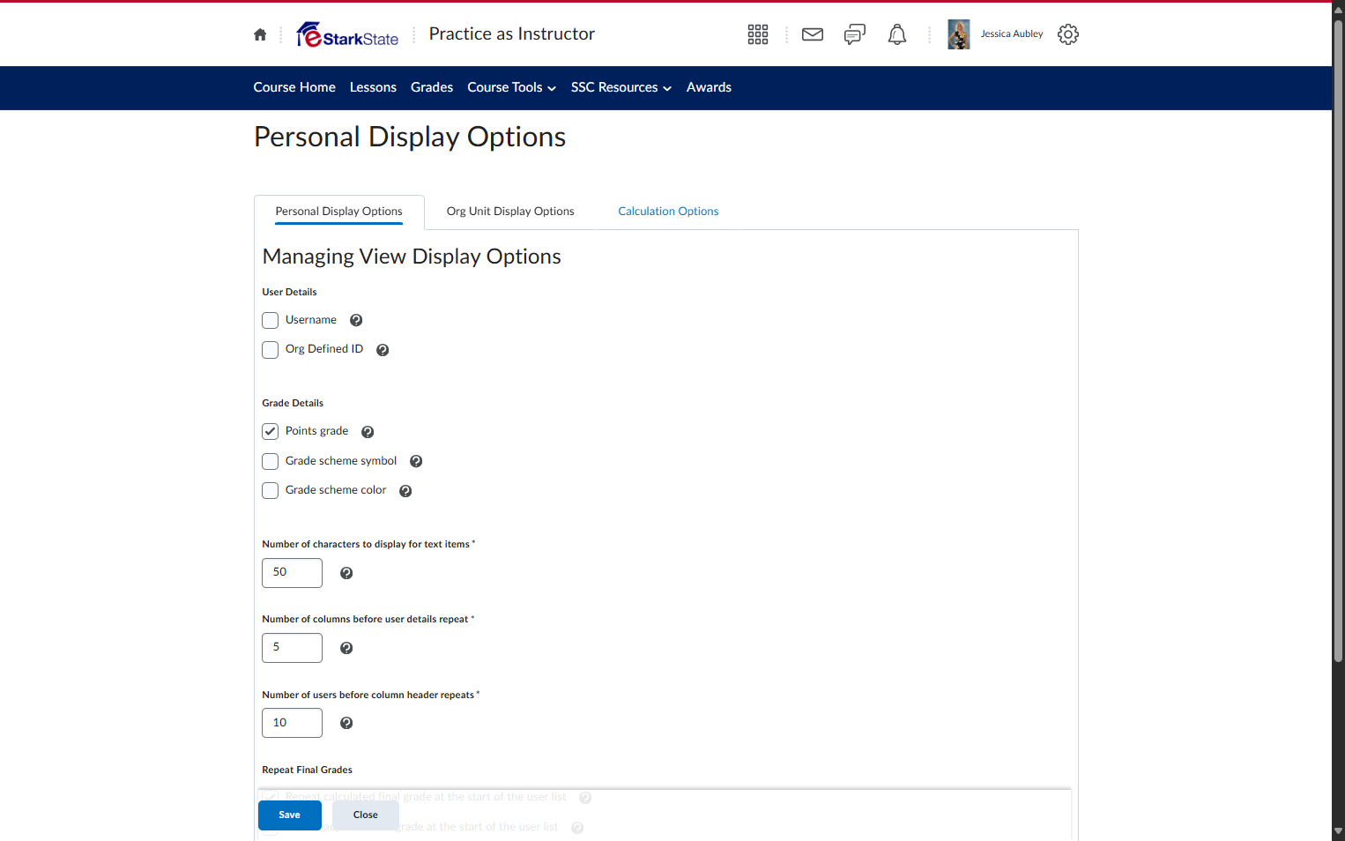
Task: Click the page vertical scrollbar
Action: tap(1338, 339)
